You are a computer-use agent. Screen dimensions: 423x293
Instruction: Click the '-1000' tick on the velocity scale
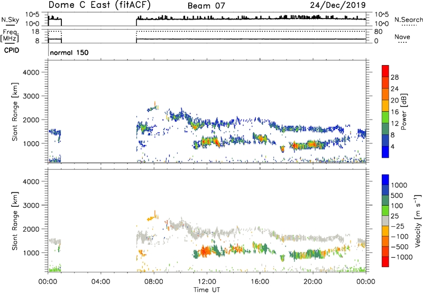tap(401, 257)
